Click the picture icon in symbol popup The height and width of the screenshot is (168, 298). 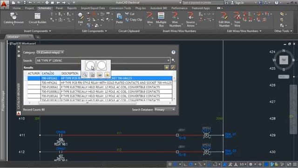(100, 75)
